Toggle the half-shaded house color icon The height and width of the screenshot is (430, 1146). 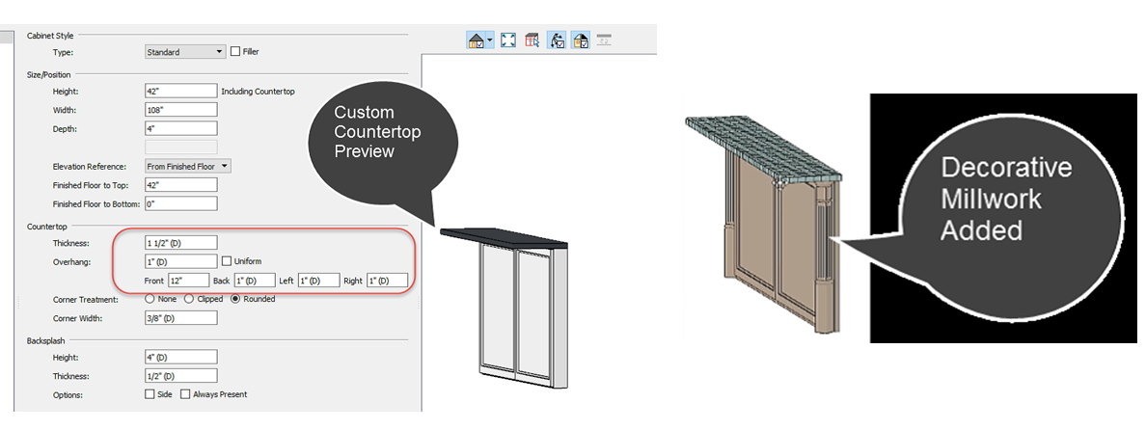[581, 40]
